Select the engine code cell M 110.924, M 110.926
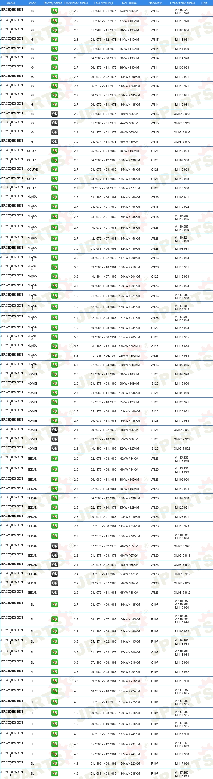The image size is (213, 779). point(182,239)
